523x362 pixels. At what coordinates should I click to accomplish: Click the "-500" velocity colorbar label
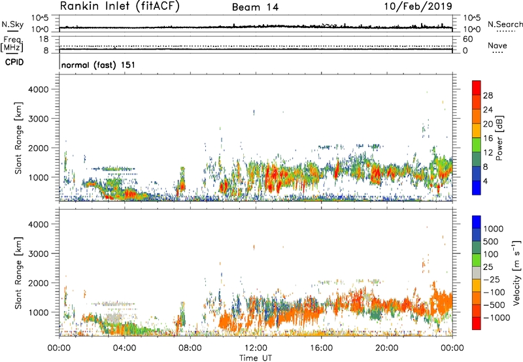(x=494, y=305)
